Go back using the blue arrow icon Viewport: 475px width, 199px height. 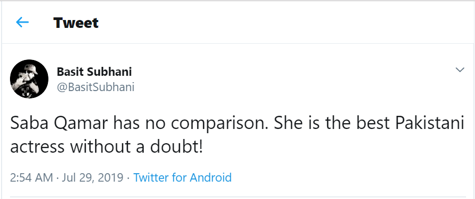click(22, 22)
